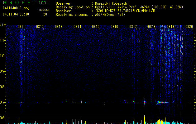Click the 0.9 kHz axis label
This screenshot has width=196, height=124.
(2, 71)
